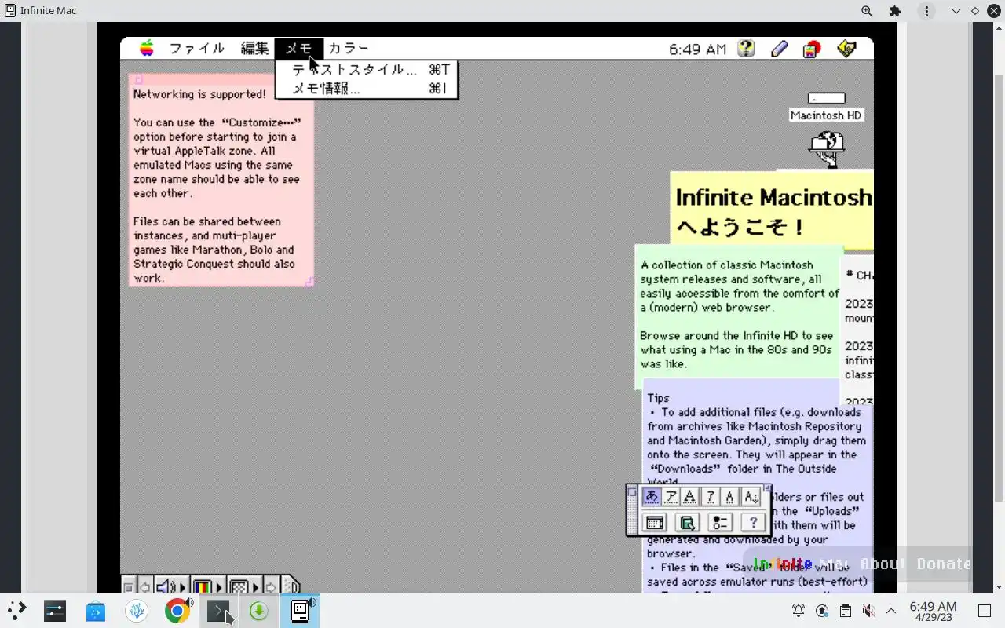Screen dimensions: 1005x628
Task: Select hiragana あ input mode in palette
Action: [652, 496]
